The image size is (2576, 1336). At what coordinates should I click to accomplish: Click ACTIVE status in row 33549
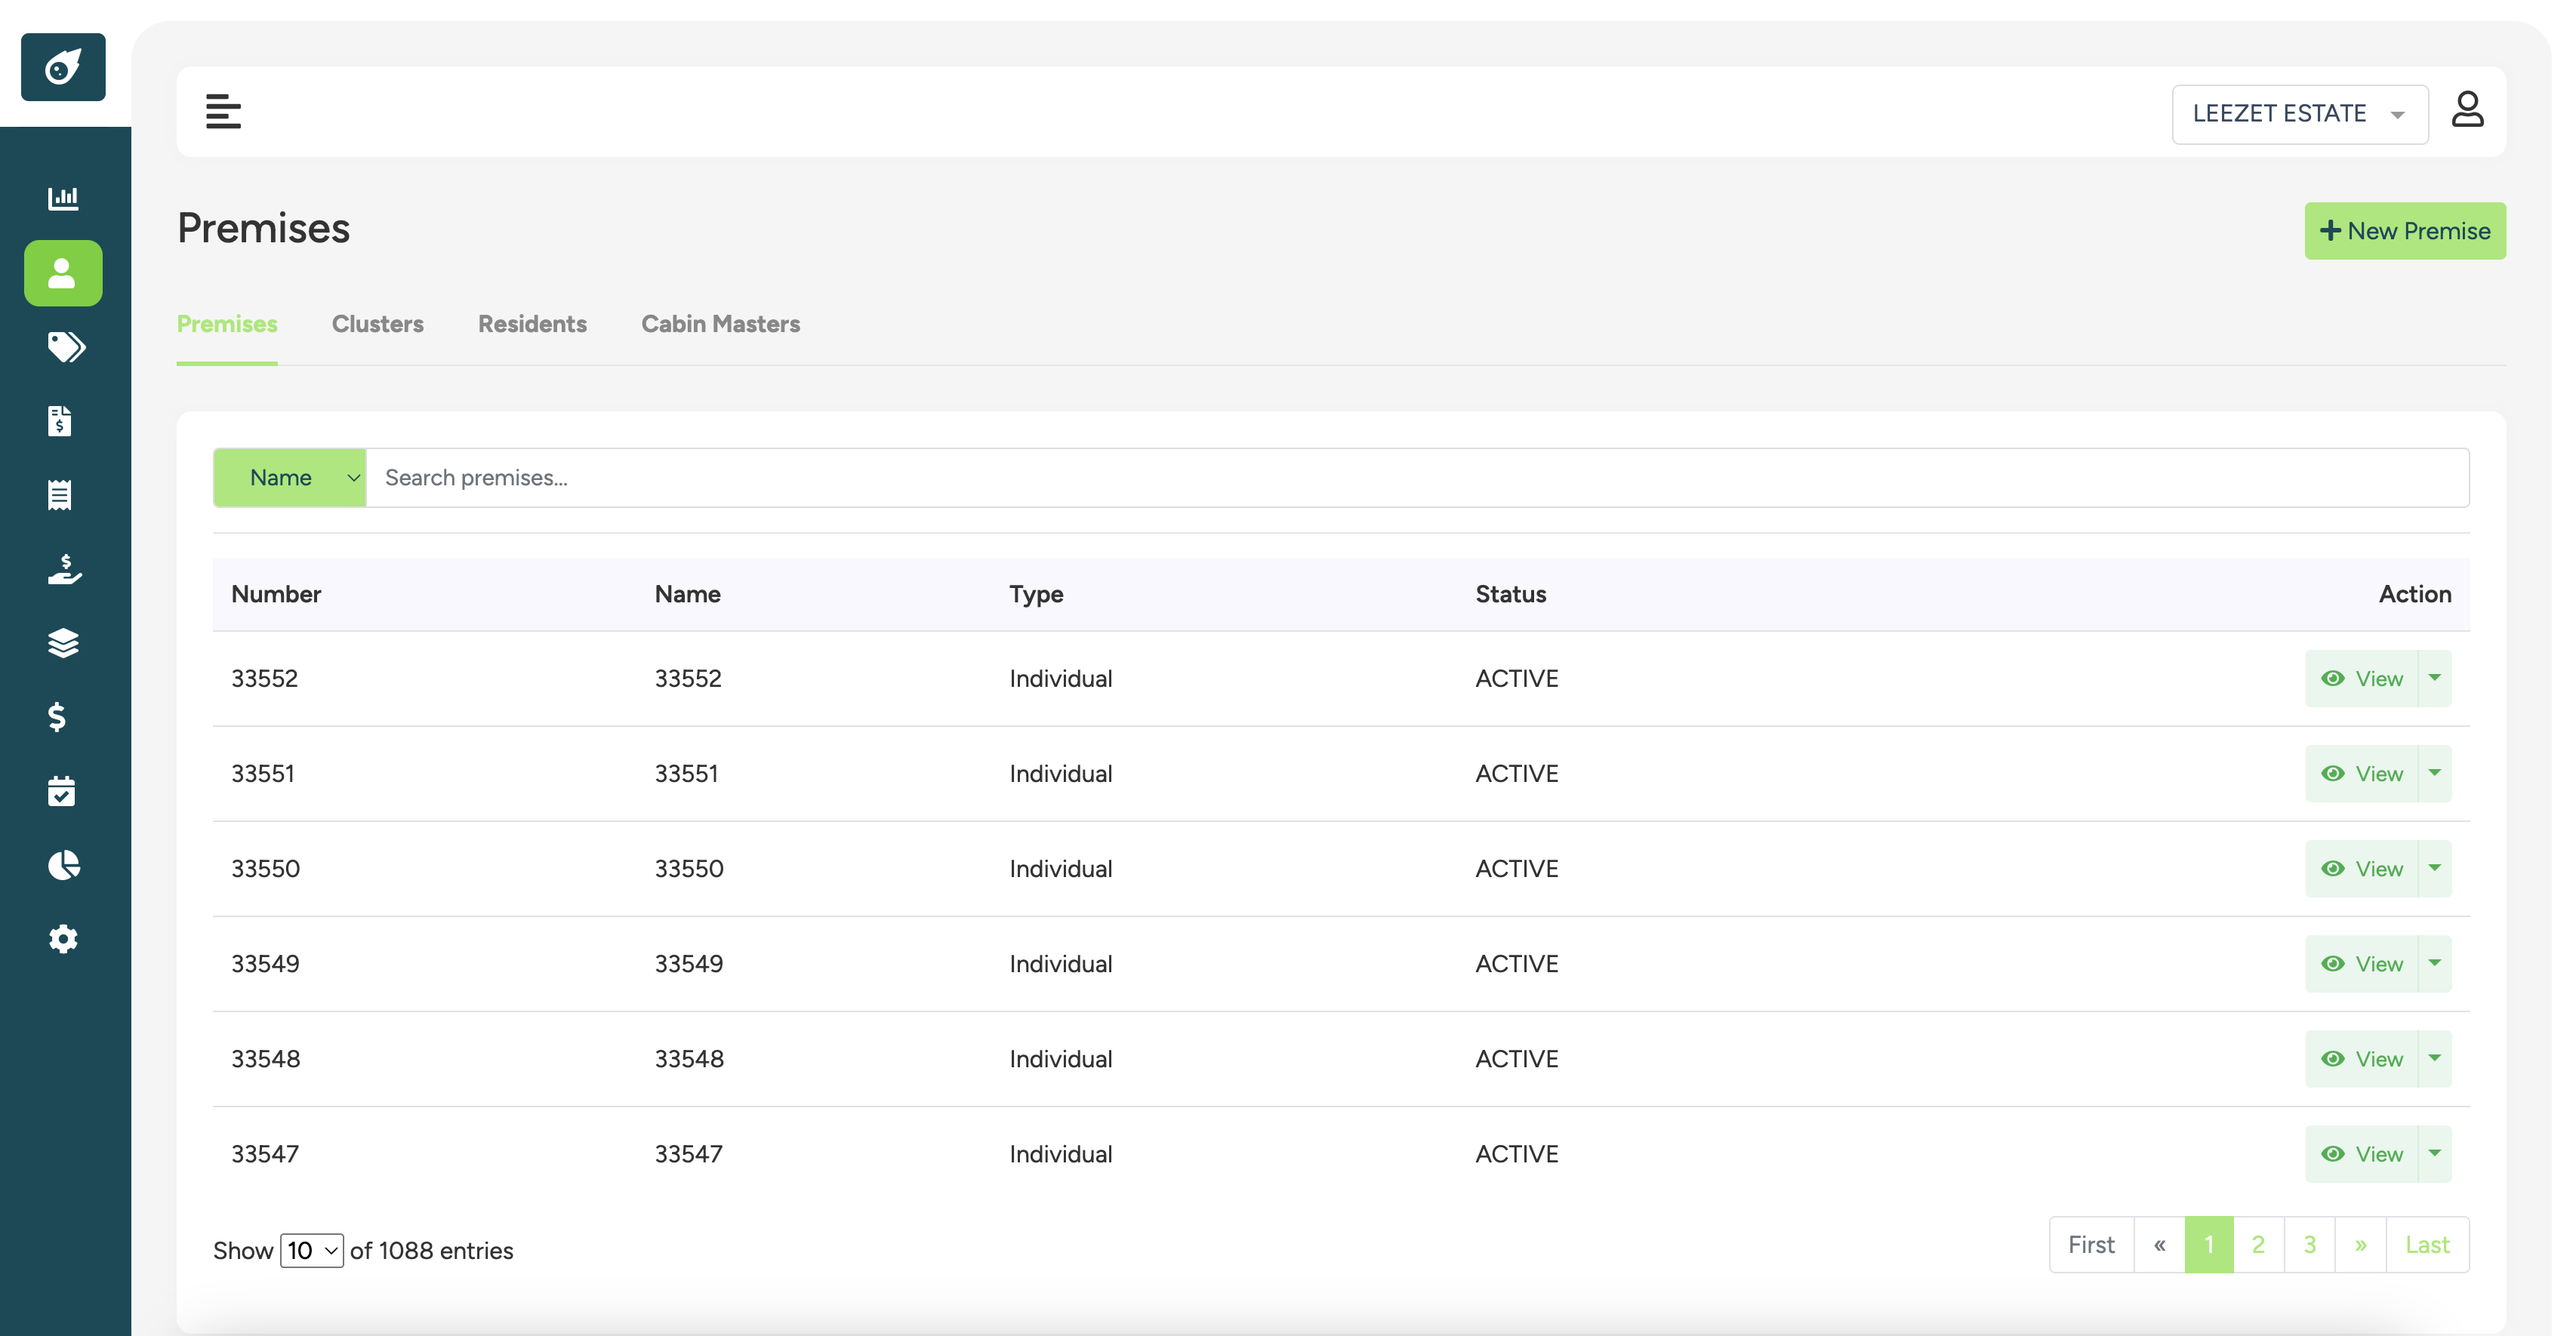[1517, 964]
